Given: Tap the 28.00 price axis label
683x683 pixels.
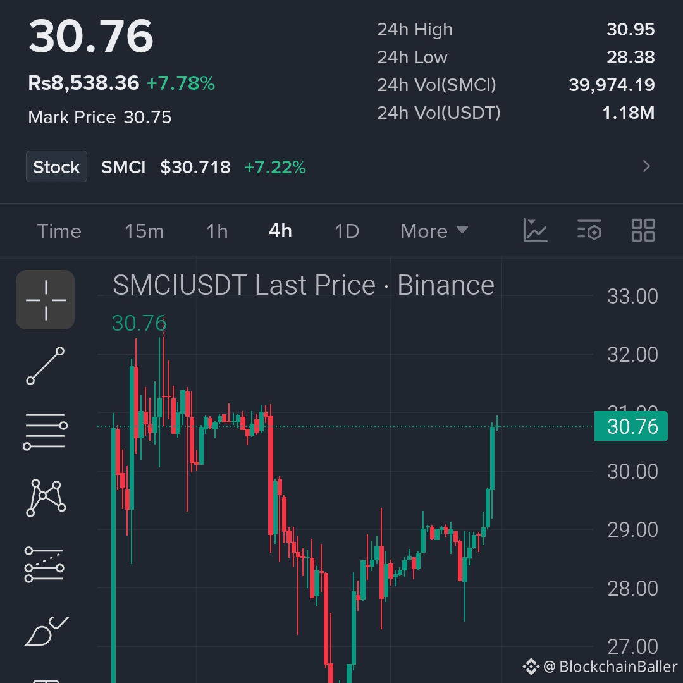Looking at the screenshot, I should coord(632,589).
